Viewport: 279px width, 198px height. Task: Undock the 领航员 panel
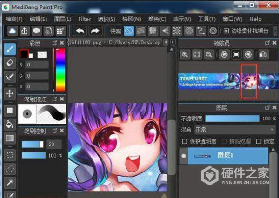(267, 43)
